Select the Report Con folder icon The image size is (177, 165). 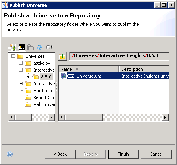(x=28, y=97)
